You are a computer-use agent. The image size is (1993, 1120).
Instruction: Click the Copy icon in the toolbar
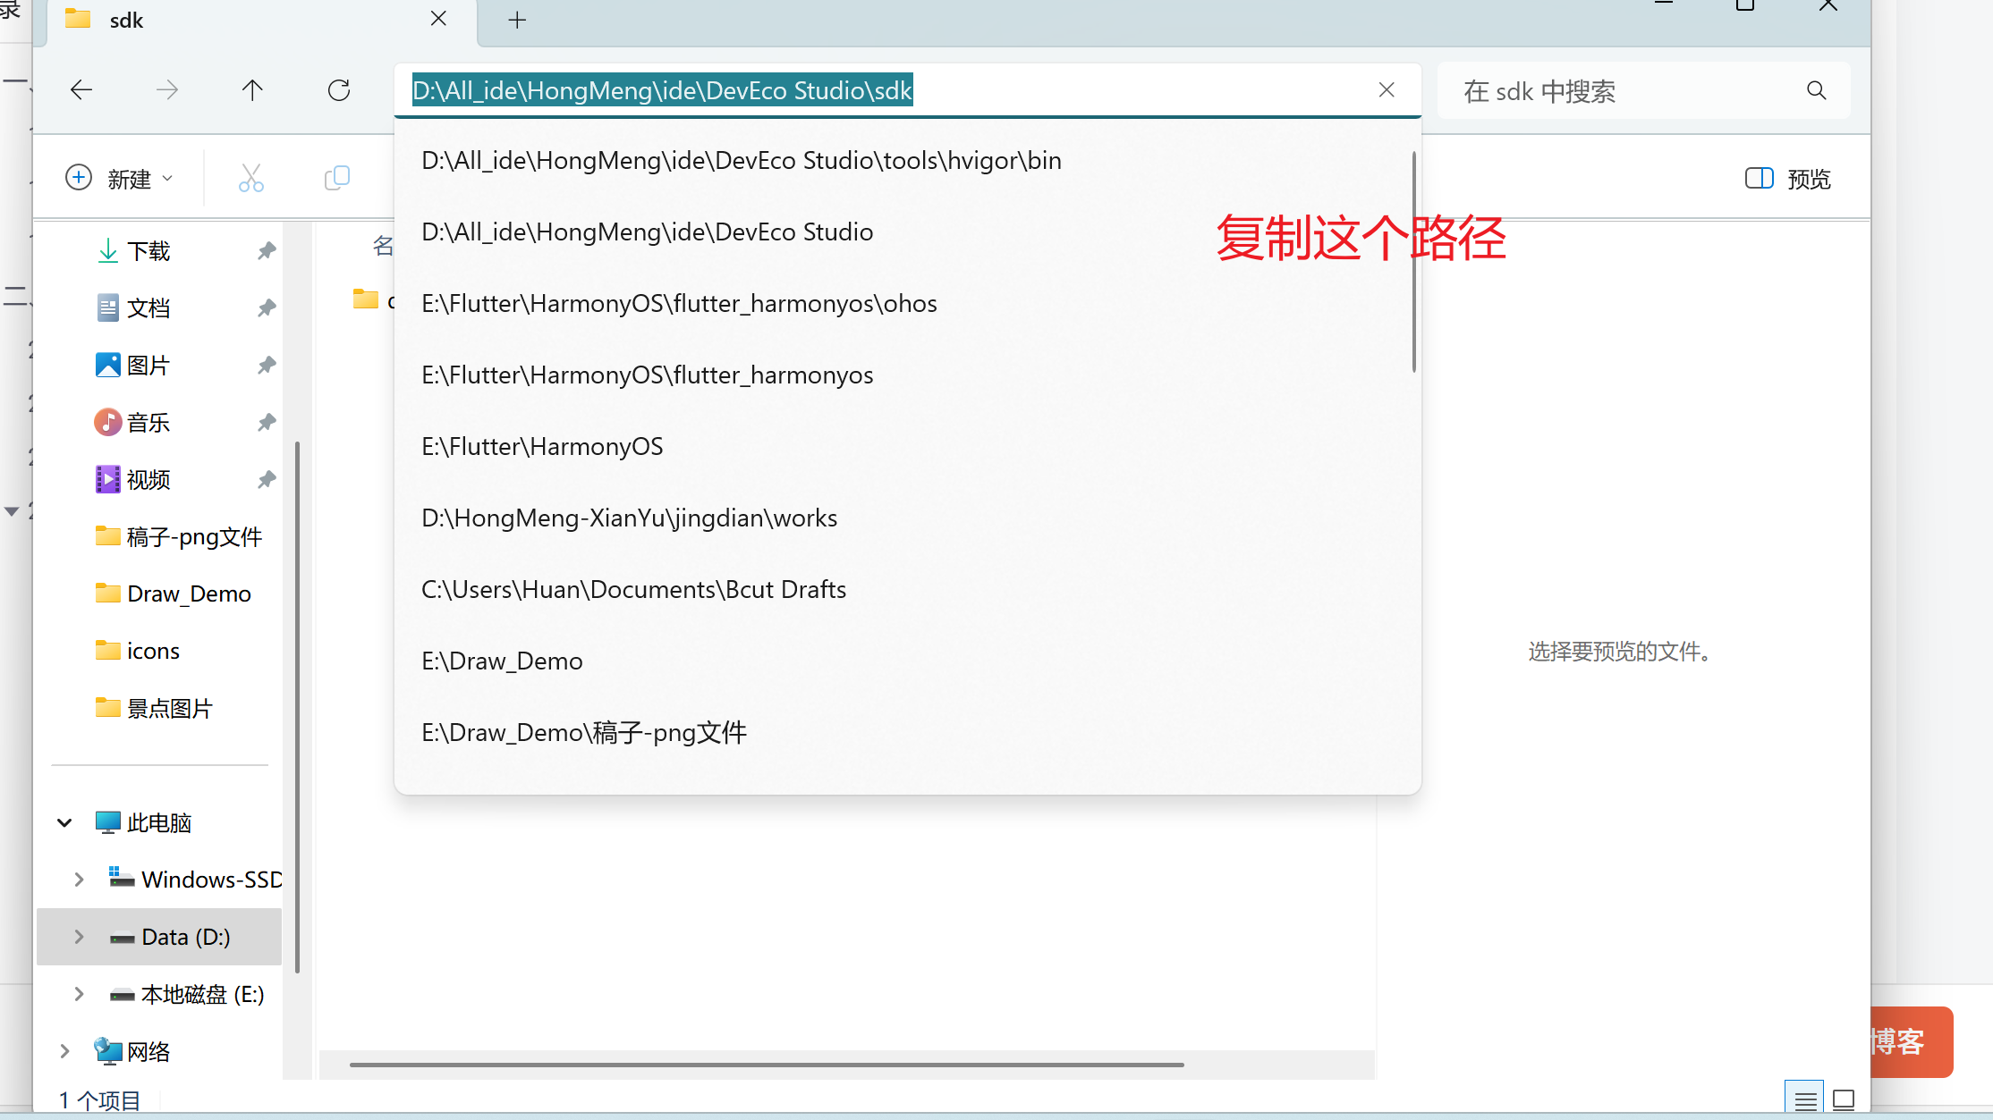(x=336, y=178)
